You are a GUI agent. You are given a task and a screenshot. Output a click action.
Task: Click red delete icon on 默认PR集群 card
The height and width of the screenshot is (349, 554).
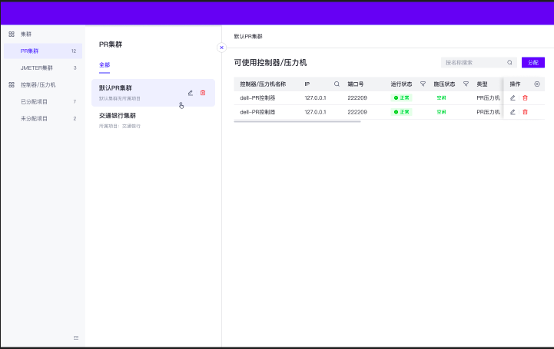pos(203,93)
